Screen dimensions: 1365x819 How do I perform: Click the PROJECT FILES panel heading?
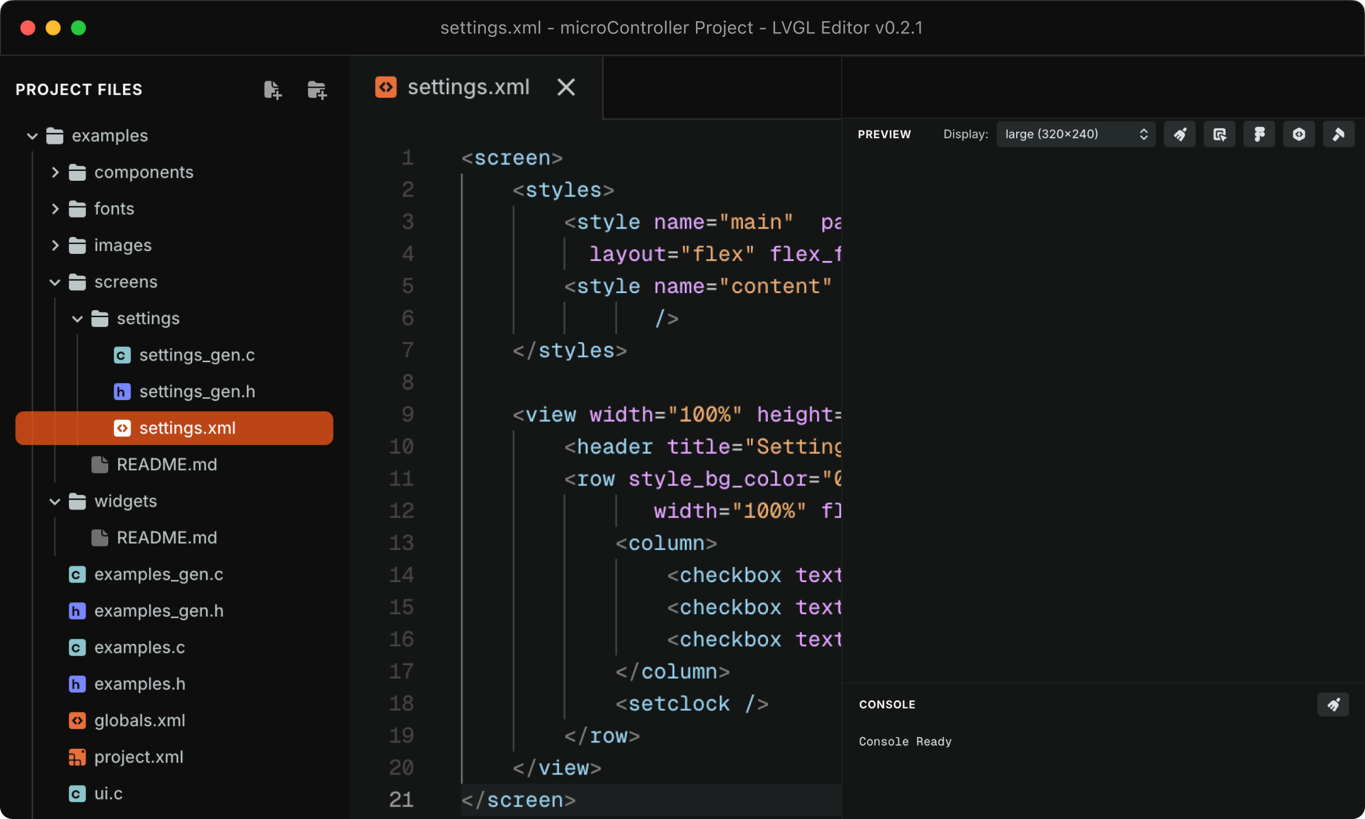coord(79,90)
